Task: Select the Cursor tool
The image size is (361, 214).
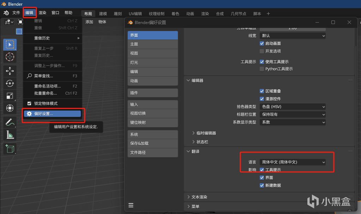Action: click(10, 57)
